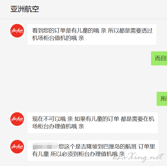167x166 pixels.
Task: Click the 亚洲航空 chat title
Action: click(x=25, y=9)
